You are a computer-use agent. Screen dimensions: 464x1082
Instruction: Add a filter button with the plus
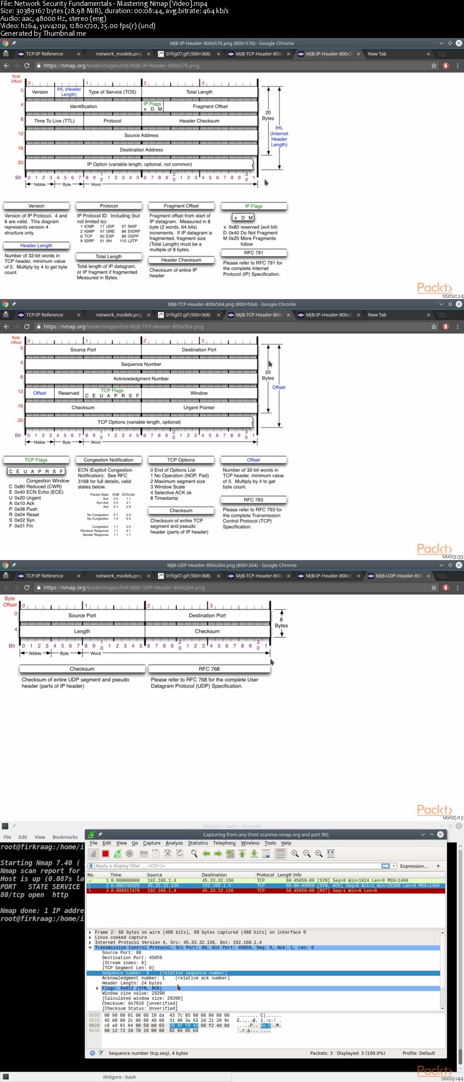438,866
